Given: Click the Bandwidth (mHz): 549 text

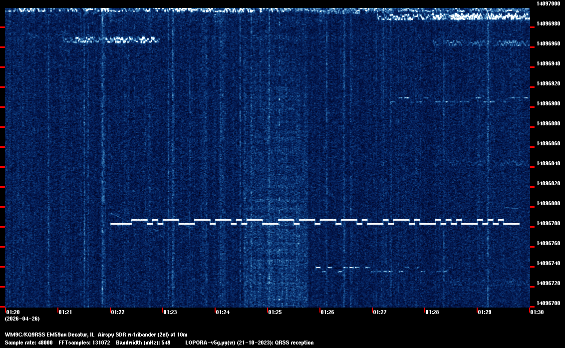Looking at the screenshot, I should 143,343.
